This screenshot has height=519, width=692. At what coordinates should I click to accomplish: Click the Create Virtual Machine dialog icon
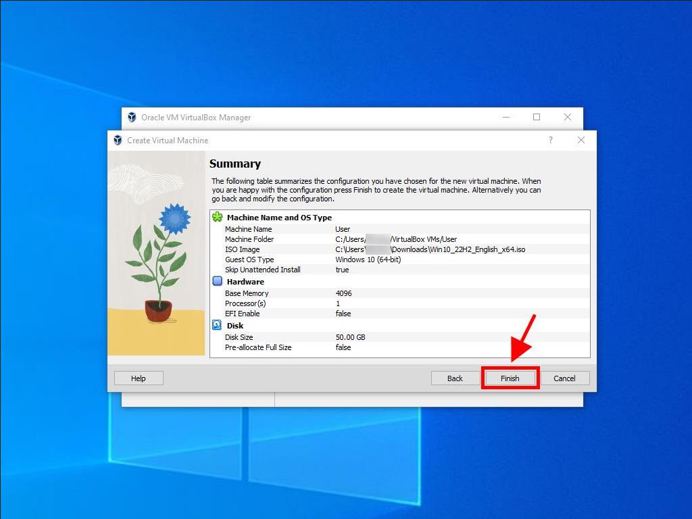tap(118, 141)
